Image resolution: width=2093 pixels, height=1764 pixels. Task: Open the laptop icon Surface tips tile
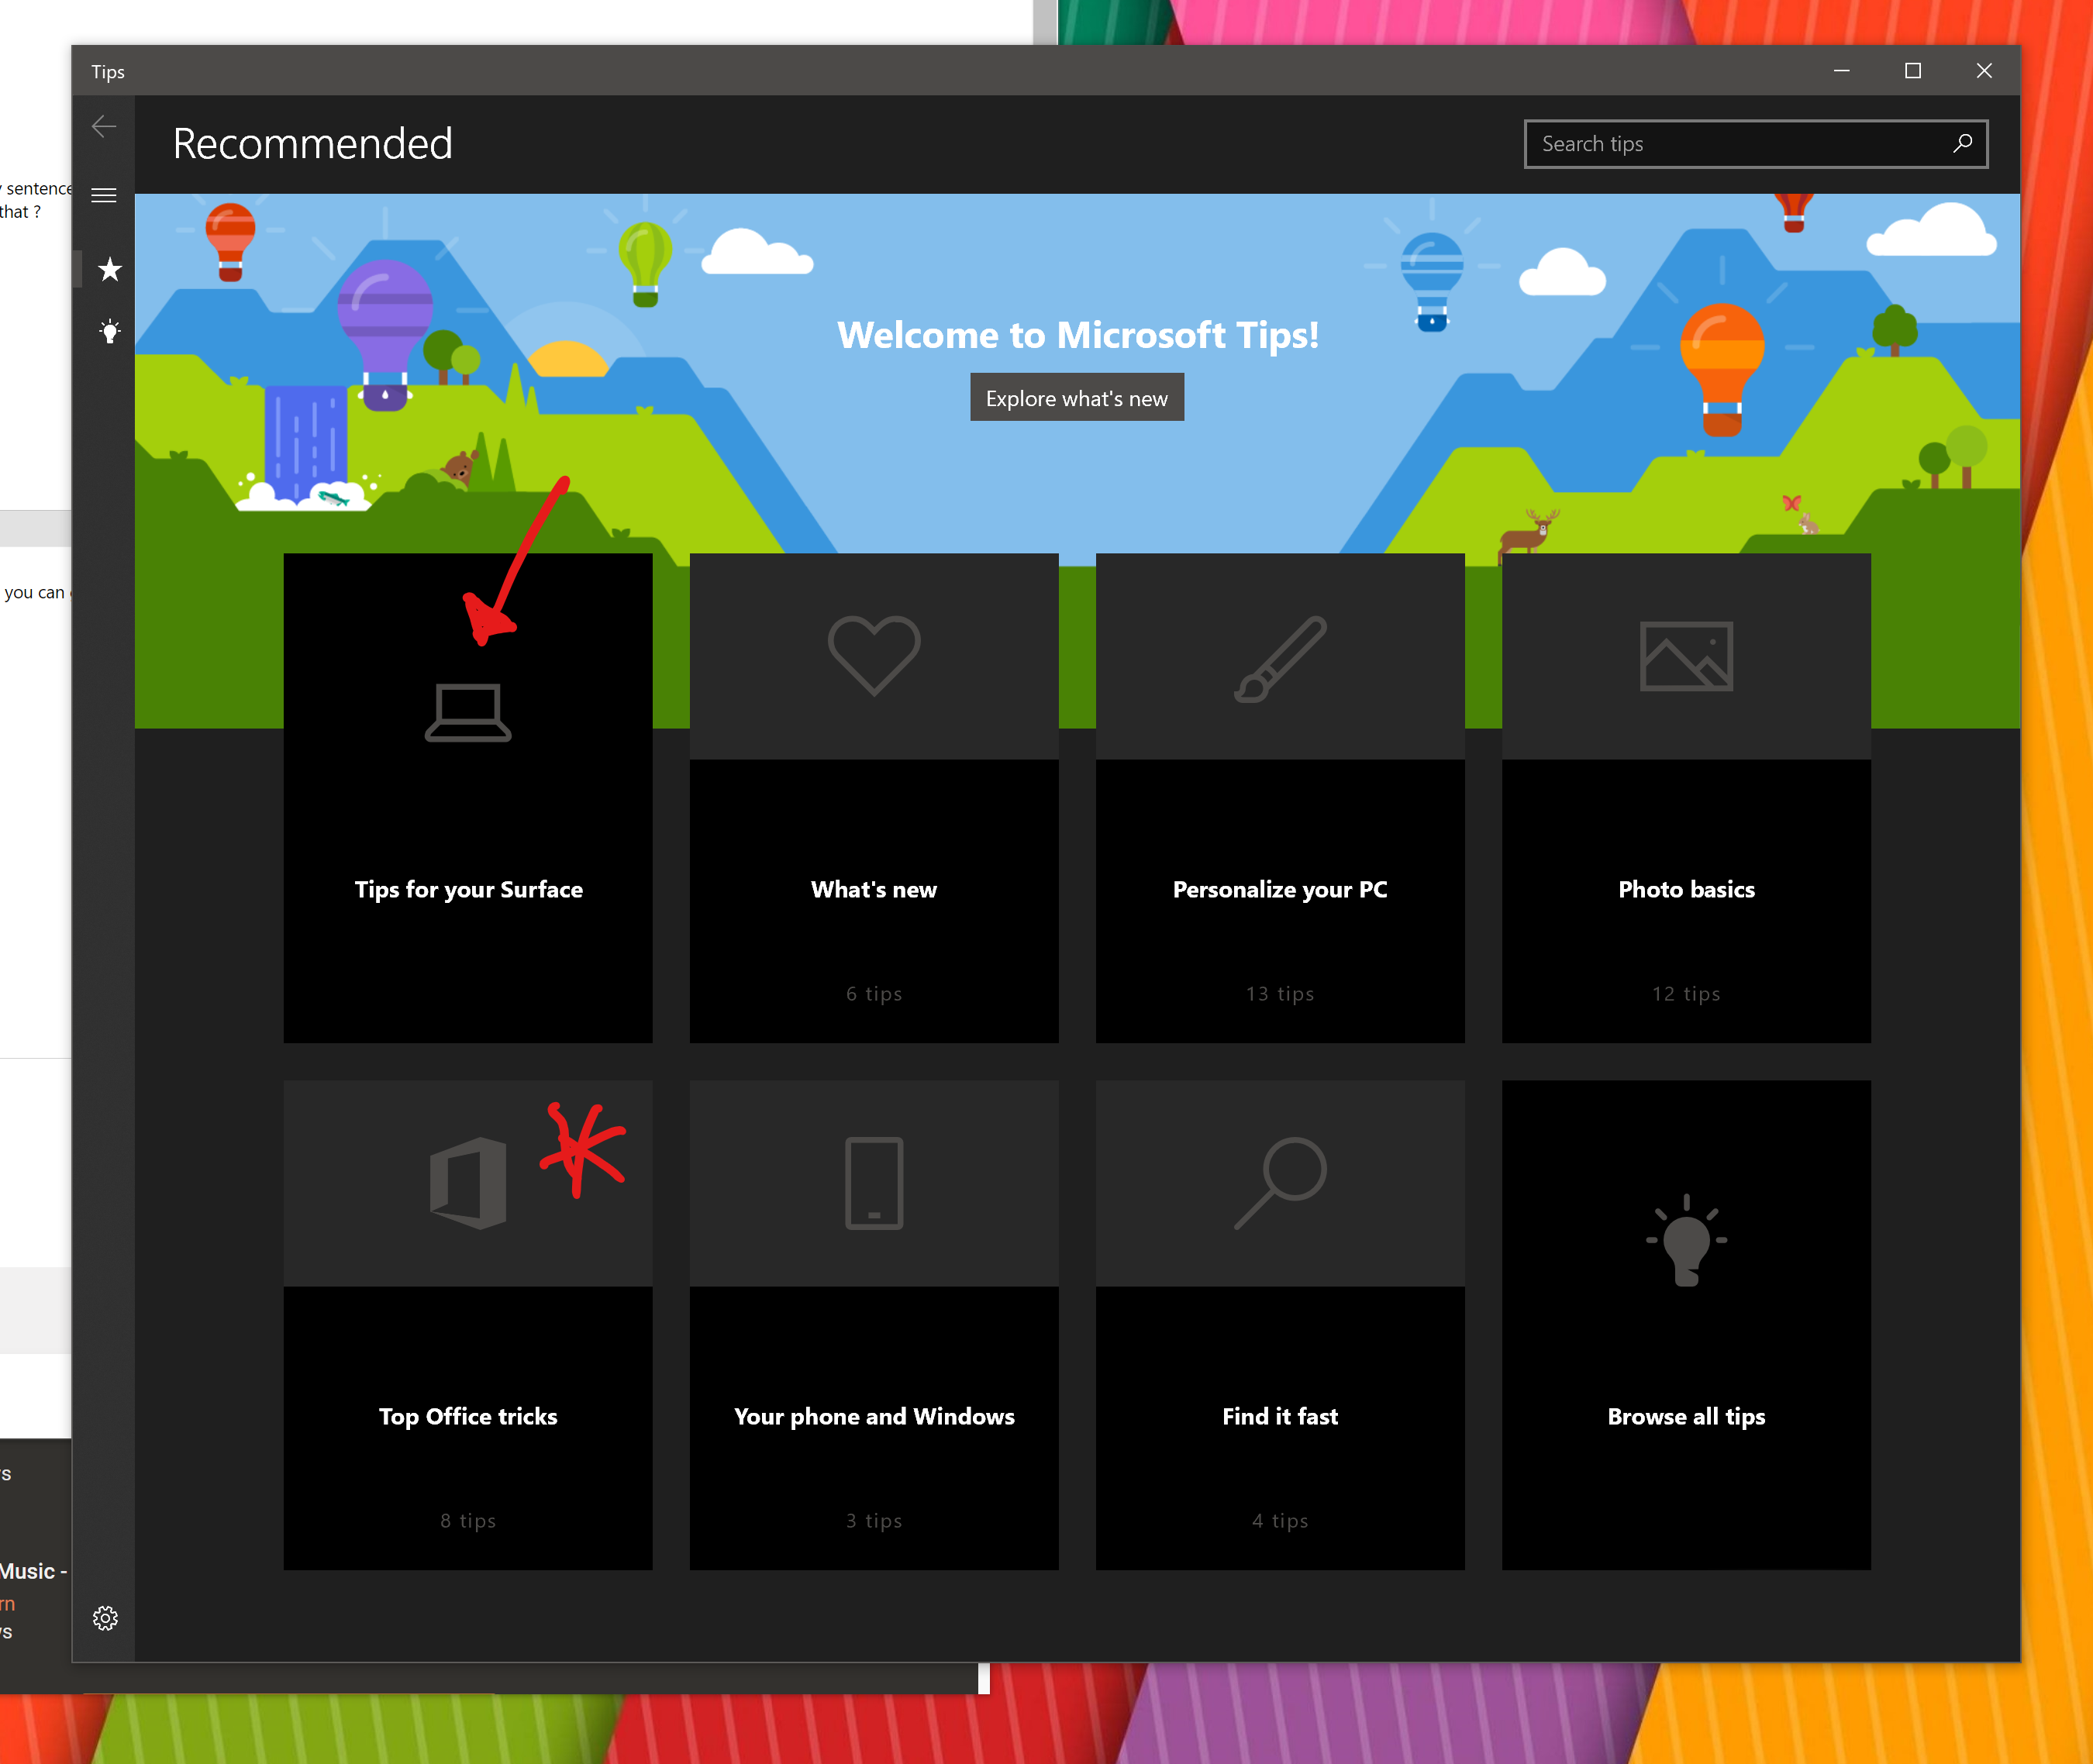(x=468, y=713)
